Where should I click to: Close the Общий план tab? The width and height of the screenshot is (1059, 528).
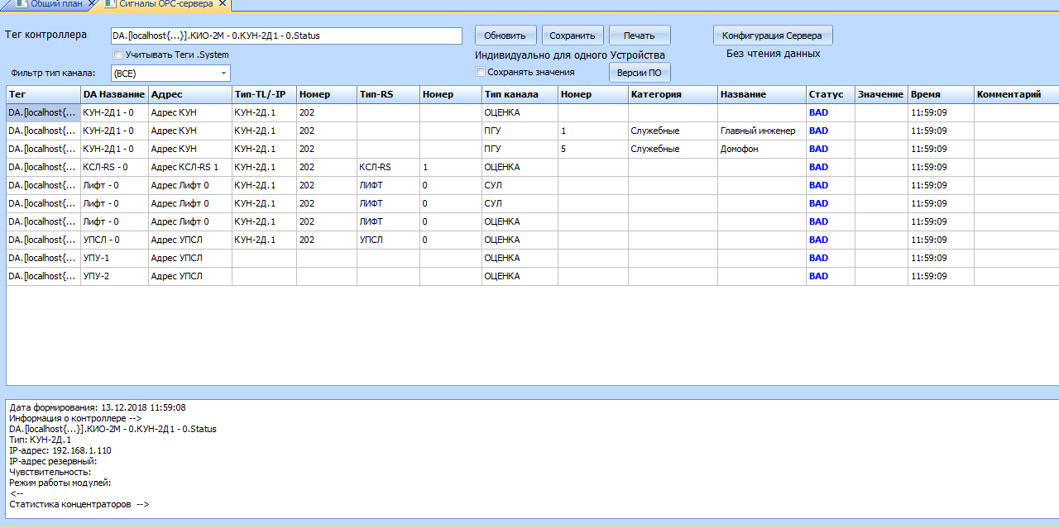[x=91, y=4]
